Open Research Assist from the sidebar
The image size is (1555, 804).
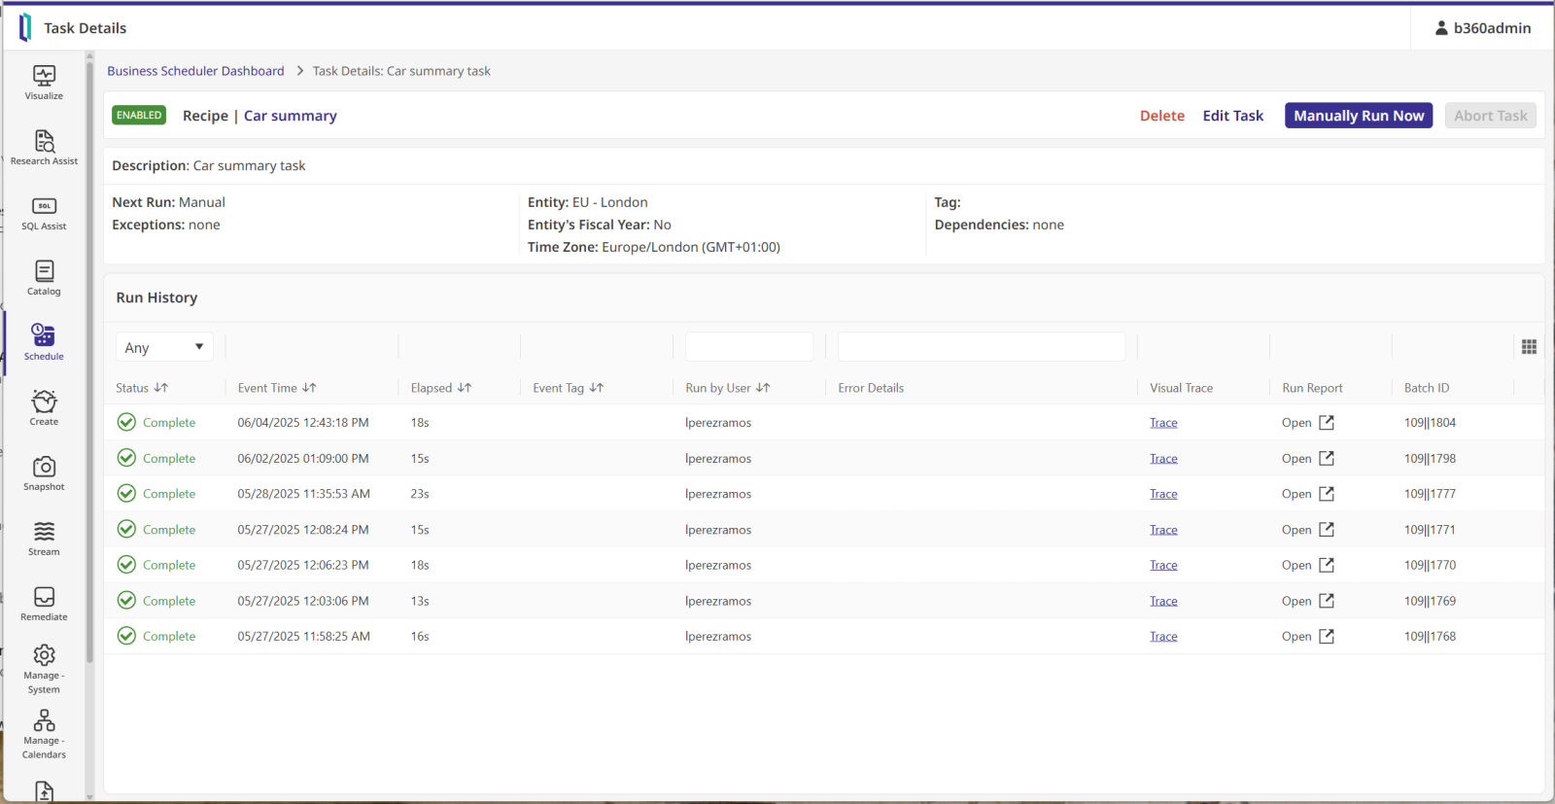coord(44,147)
